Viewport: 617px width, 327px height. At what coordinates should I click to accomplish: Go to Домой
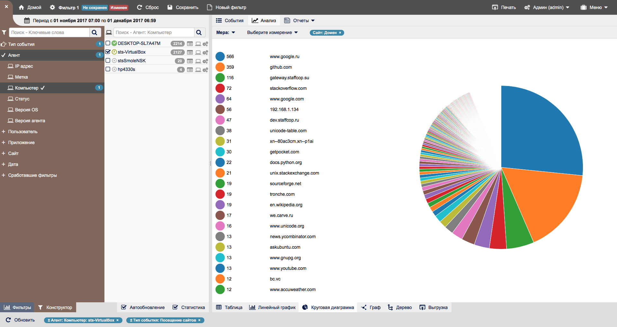tap(30, 7)
